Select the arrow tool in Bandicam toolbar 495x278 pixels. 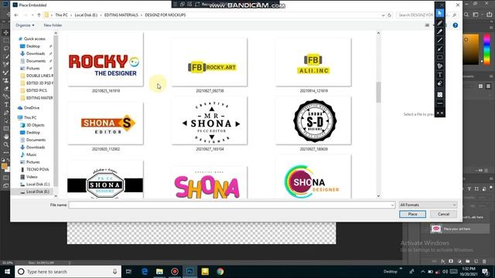(x=440, y=49)
